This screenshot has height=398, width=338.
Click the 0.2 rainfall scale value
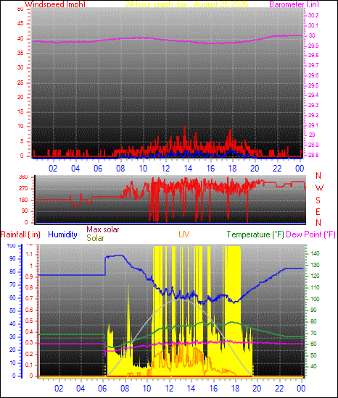point(29,354)
